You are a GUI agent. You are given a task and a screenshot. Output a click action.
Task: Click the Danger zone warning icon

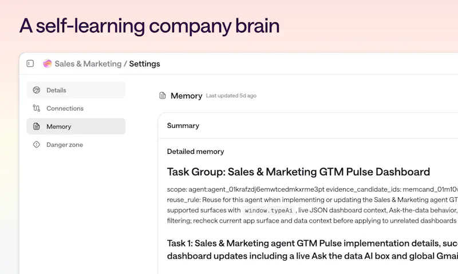point(37,145)
